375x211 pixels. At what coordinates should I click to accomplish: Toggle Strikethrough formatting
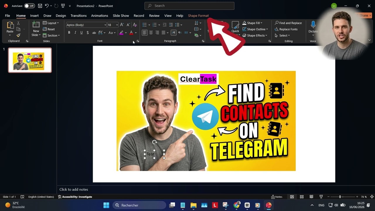pos(94,33)
